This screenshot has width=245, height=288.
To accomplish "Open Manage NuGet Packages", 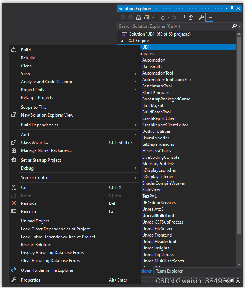I will pos(74,150).
